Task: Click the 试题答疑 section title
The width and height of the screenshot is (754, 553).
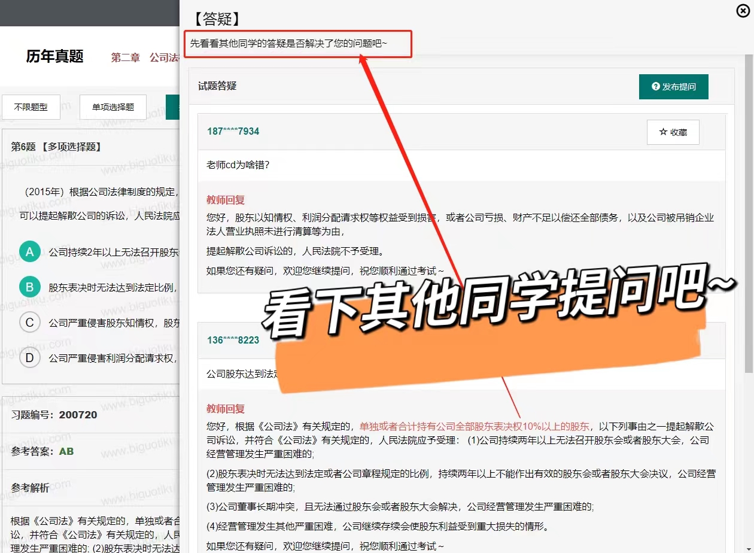Action: point(217,86)
